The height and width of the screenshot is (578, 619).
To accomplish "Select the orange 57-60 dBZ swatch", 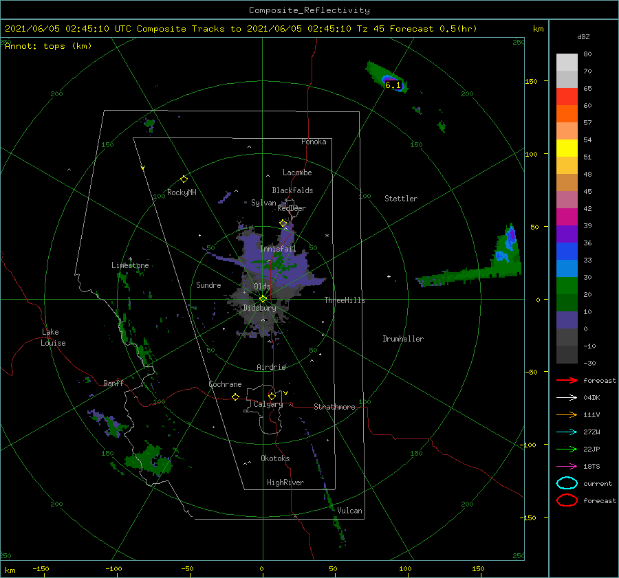I will coord(567,114).
